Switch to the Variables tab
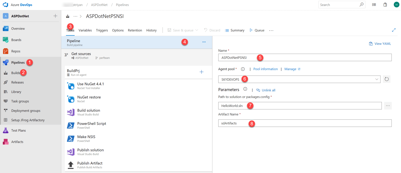Screen dimensions: 401x173 click(x=85, y=30)
